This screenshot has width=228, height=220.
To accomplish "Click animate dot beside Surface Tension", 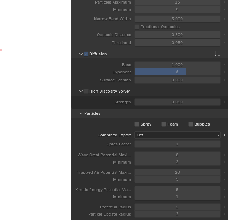I will pos(224,80).
